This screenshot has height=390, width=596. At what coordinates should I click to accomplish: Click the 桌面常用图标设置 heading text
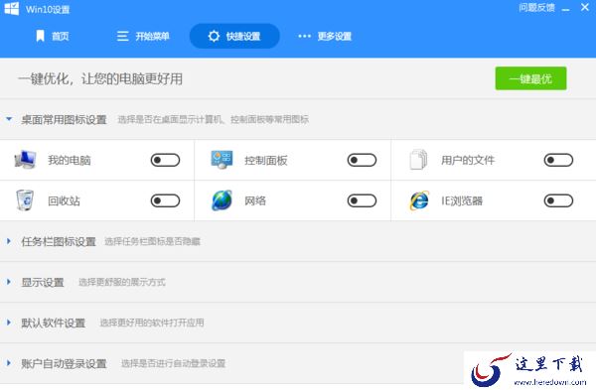click(x=64, y=120)
